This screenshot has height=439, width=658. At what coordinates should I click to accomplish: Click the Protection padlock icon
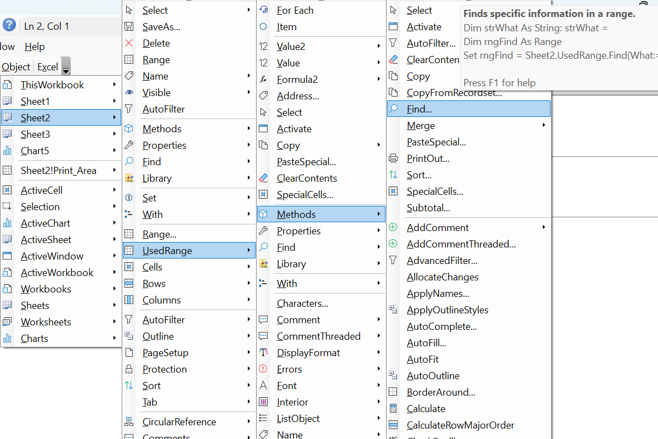pyautogui.click(x=129, y=369)
